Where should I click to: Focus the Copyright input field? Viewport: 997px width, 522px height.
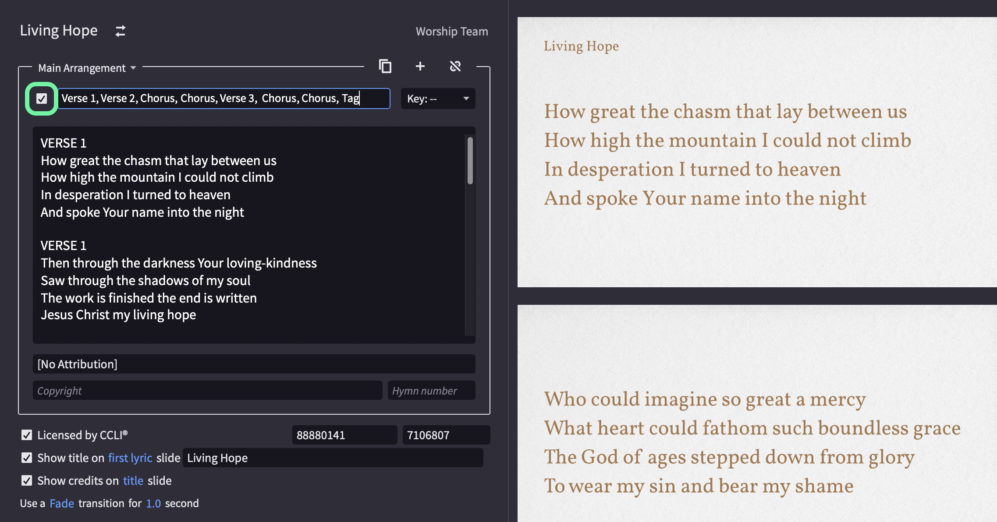tap(207, 390)
